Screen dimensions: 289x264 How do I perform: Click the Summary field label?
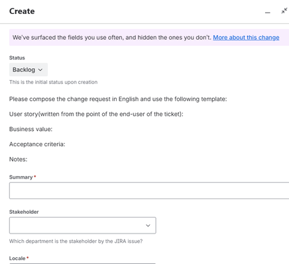tap(21, 177)
